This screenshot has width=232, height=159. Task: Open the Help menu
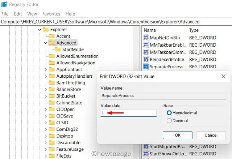click(70, 14)
